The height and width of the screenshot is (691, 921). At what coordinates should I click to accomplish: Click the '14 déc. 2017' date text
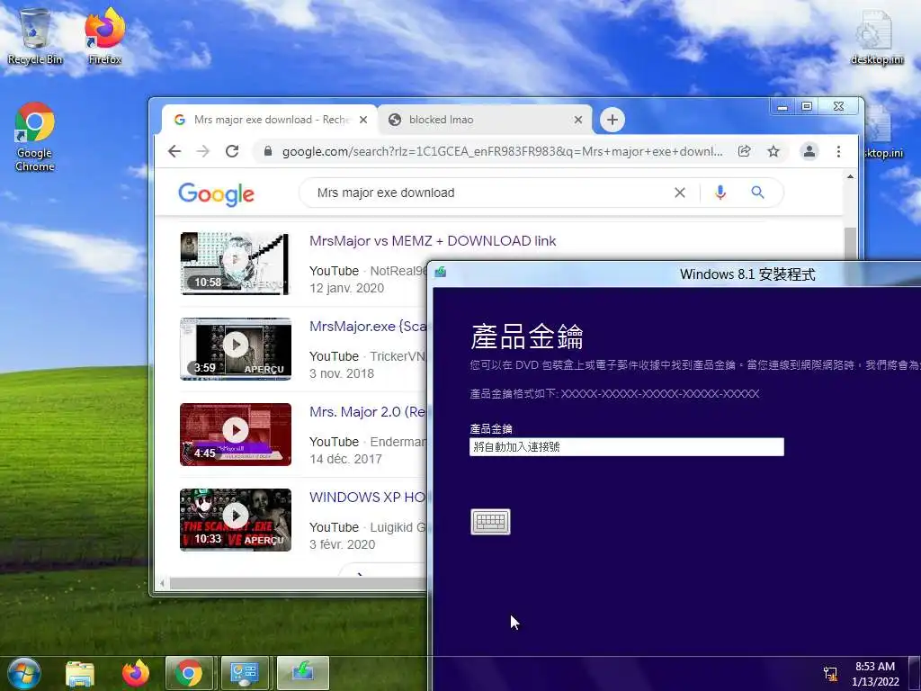(x=345, y=459)
